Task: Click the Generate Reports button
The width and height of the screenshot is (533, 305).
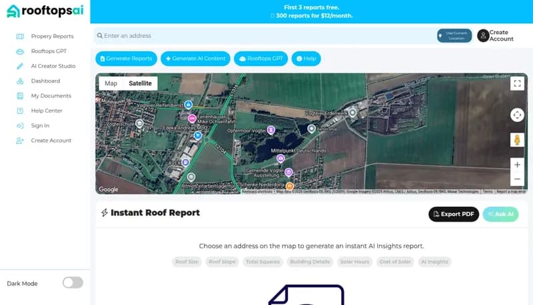Action: point(126,59)
